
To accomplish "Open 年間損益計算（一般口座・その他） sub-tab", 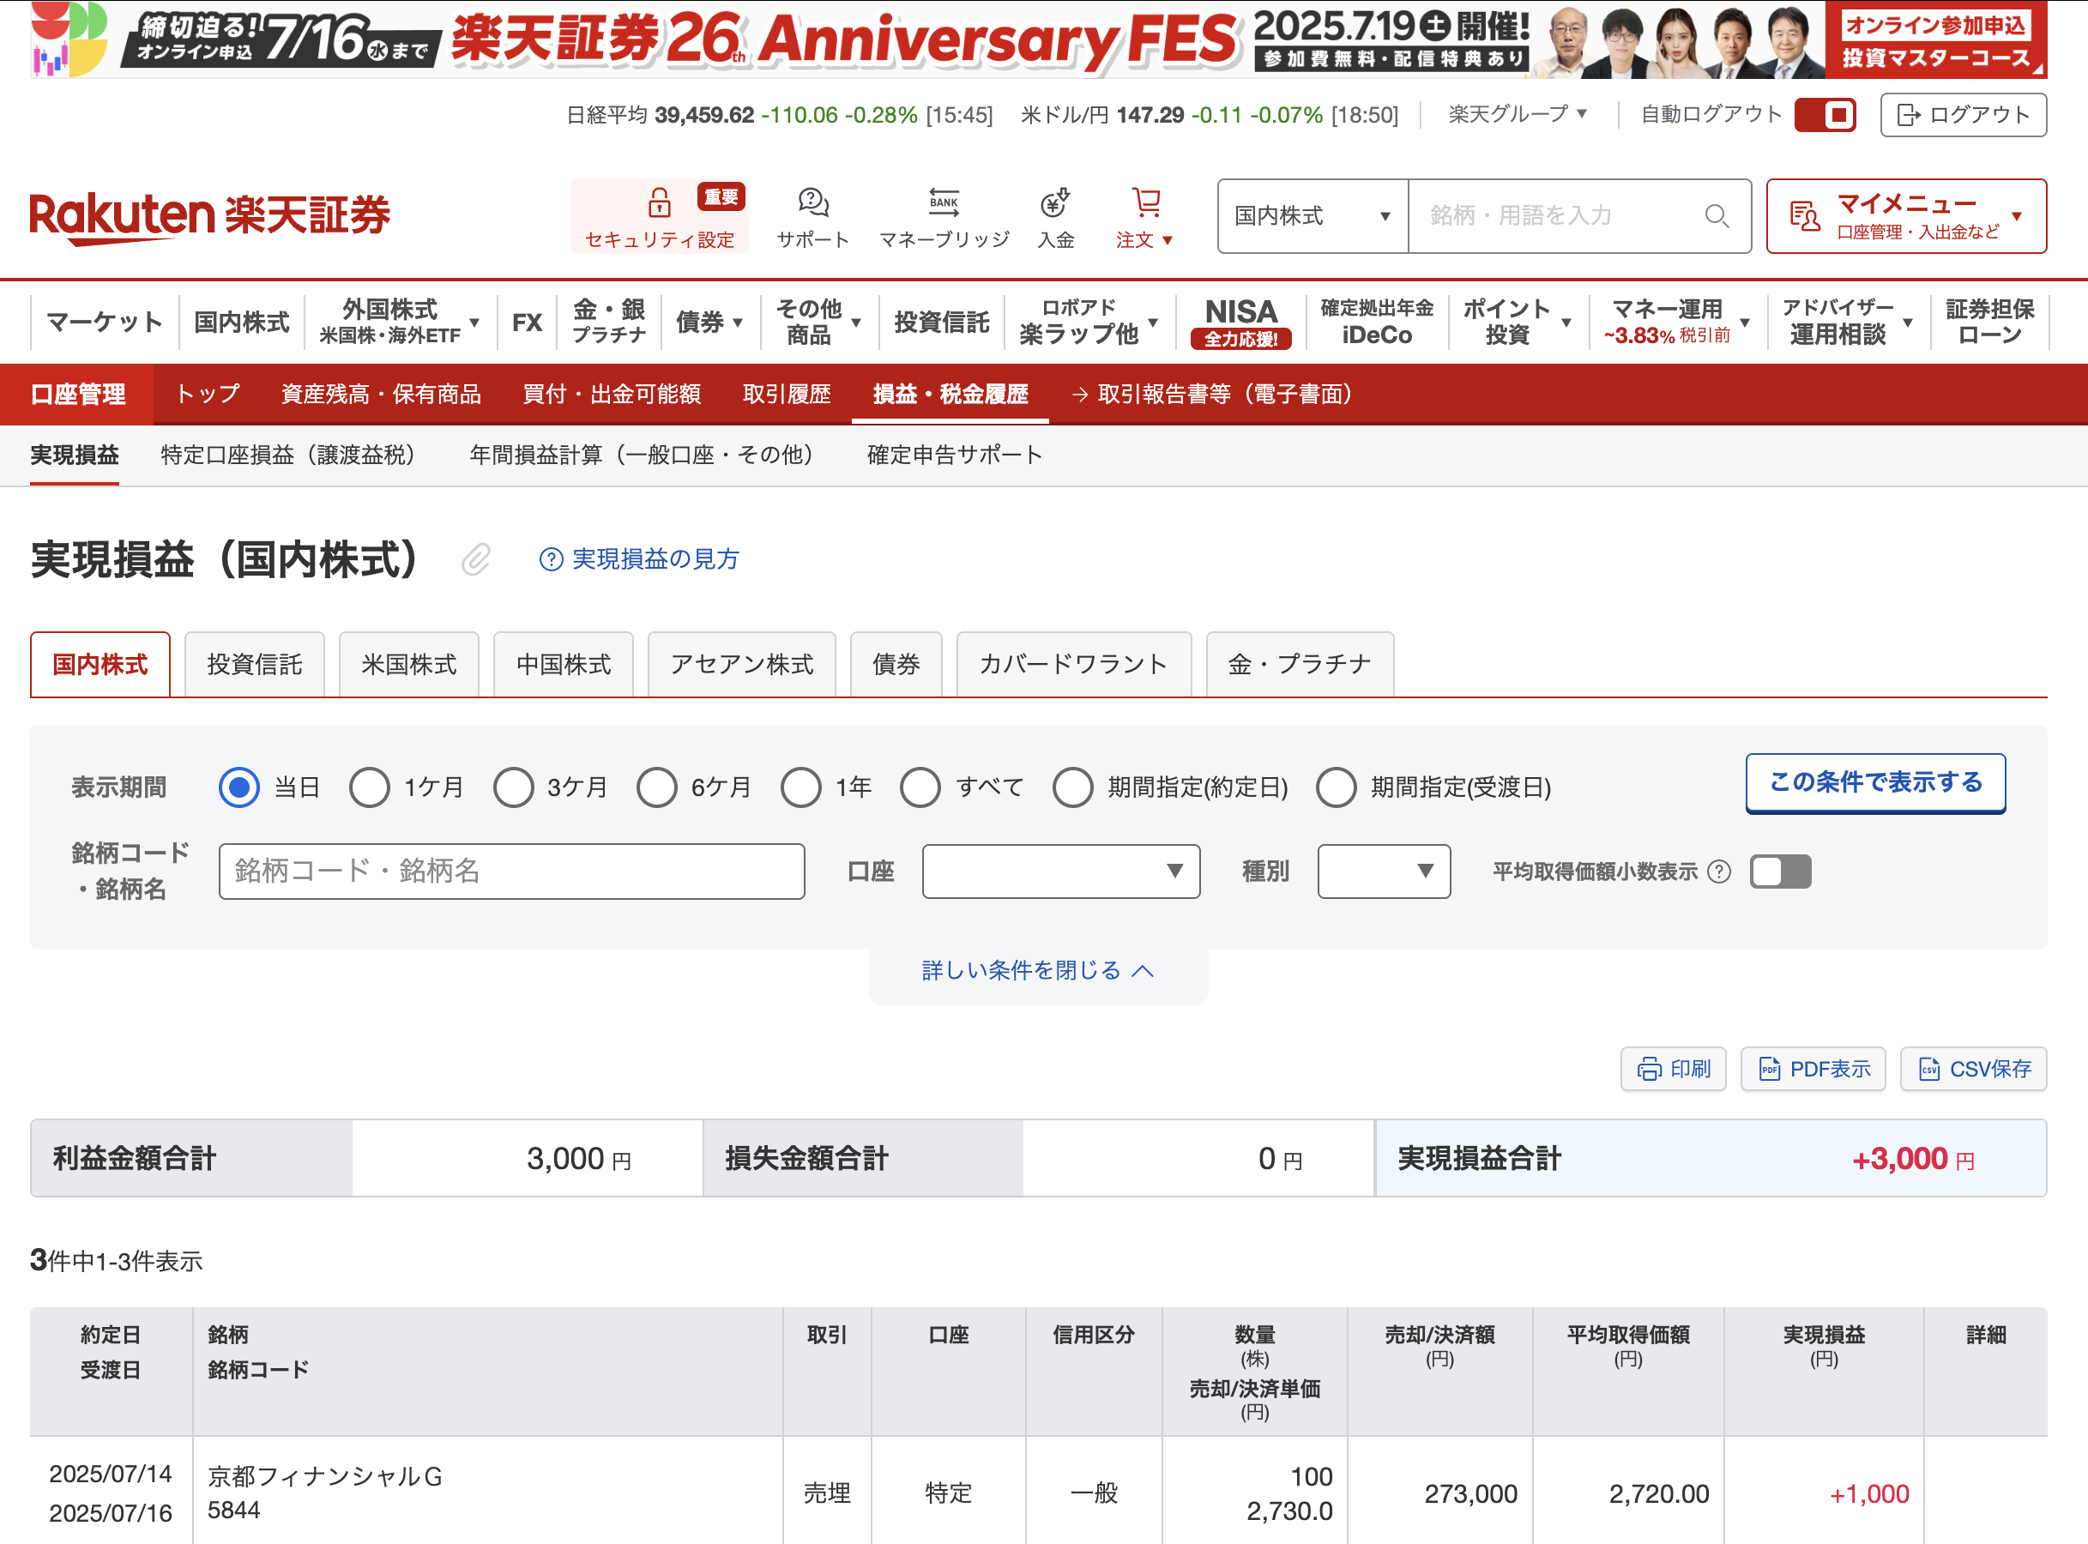I will click(x=648, y=455).
